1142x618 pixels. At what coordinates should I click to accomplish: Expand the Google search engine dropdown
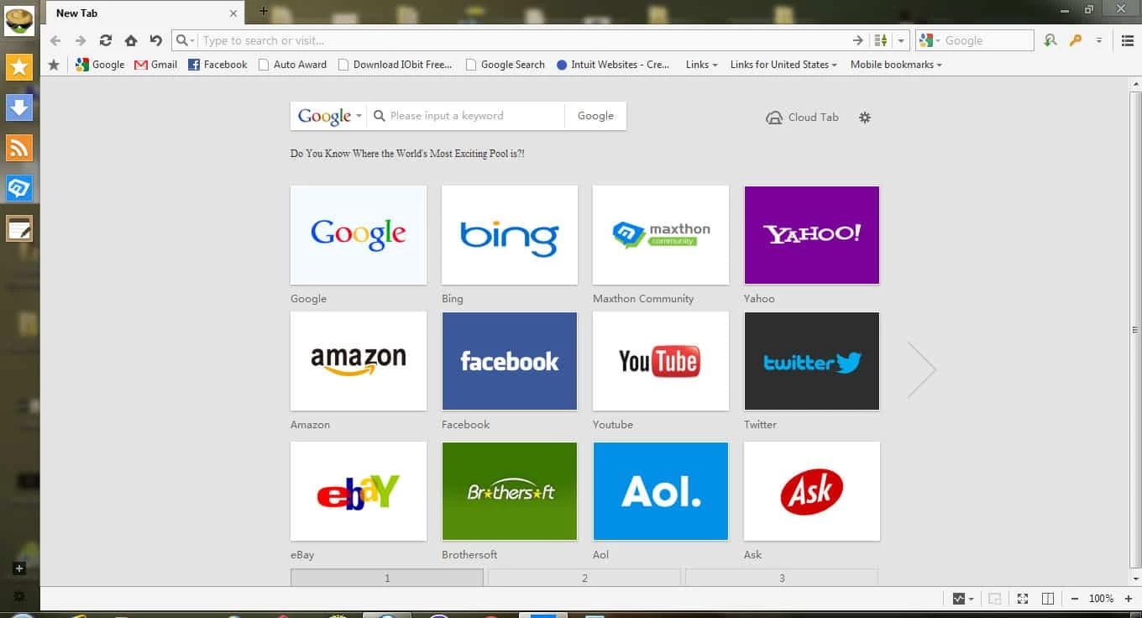click(x=329, y=116)
